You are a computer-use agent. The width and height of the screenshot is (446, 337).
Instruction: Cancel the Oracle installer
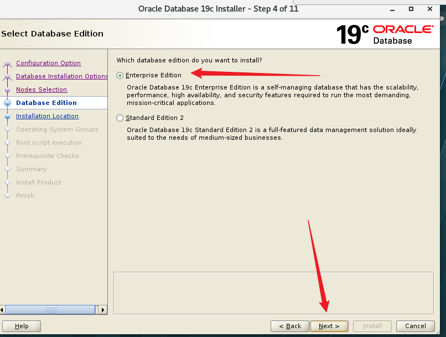point(415,326)
